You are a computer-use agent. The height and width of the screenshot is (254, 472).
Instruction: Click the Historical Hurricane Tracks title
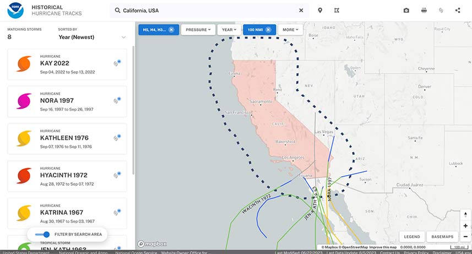pyautogui.click(x=57, y=10)
